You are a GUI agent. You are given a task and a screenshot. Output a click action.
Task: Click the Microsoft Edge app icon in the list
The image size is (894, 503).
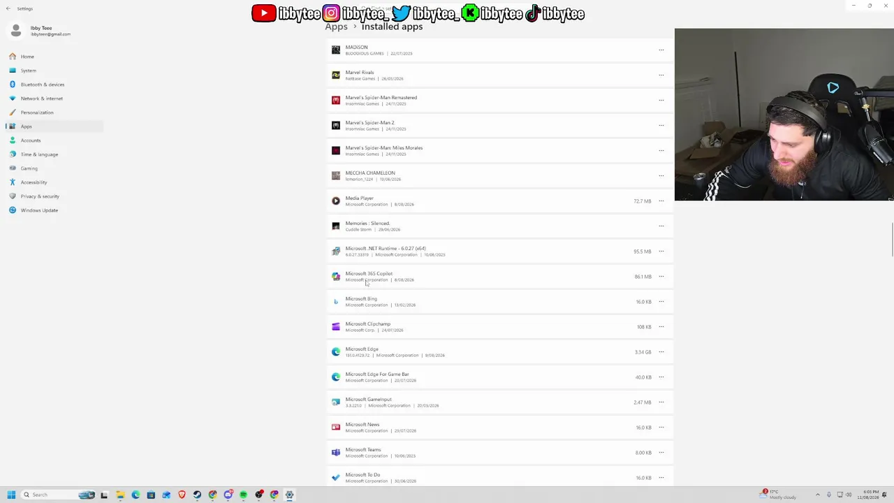336,352
